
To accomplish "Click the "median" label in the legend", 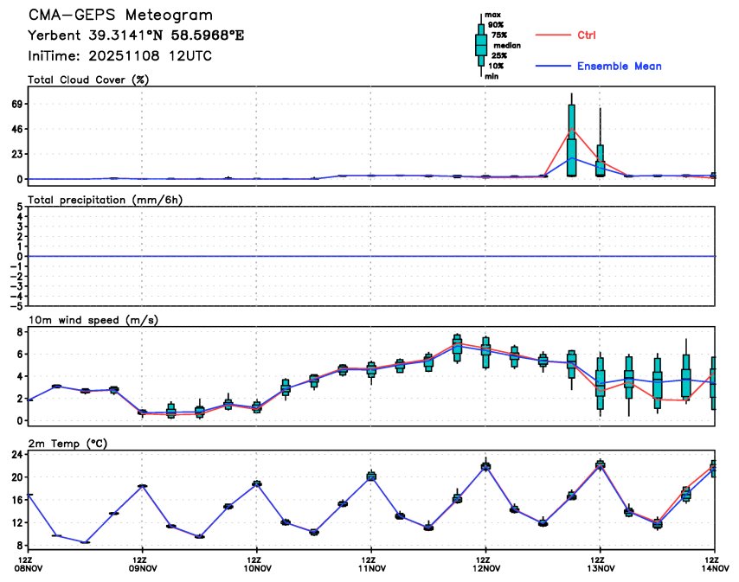I will [506, 45].
